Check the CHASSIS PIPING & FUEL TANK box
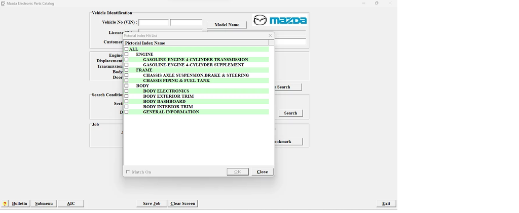 [127, 80]
